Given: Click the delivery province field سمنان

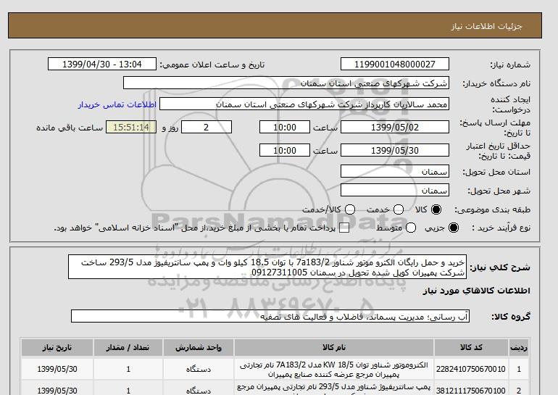Looking at the screenshot, I should coord(395,172).
